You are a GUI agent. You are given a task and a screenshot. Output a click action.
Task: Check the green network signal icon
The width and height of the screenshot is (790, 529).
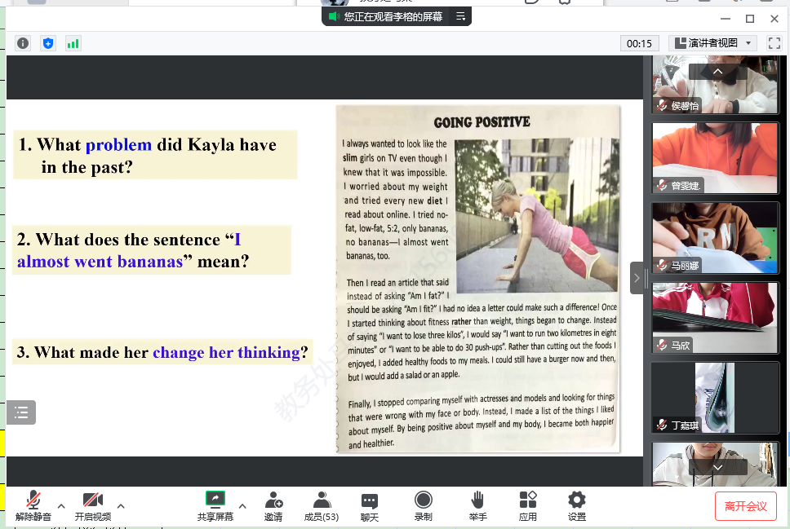click(x=73, y=43)
